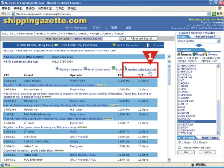Select My Favourite destination icon

(x=205, y=54)
